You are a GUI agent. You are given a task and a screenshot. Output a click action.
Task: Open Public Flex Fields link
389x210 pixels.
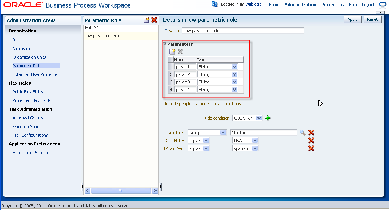pos(28,92)
